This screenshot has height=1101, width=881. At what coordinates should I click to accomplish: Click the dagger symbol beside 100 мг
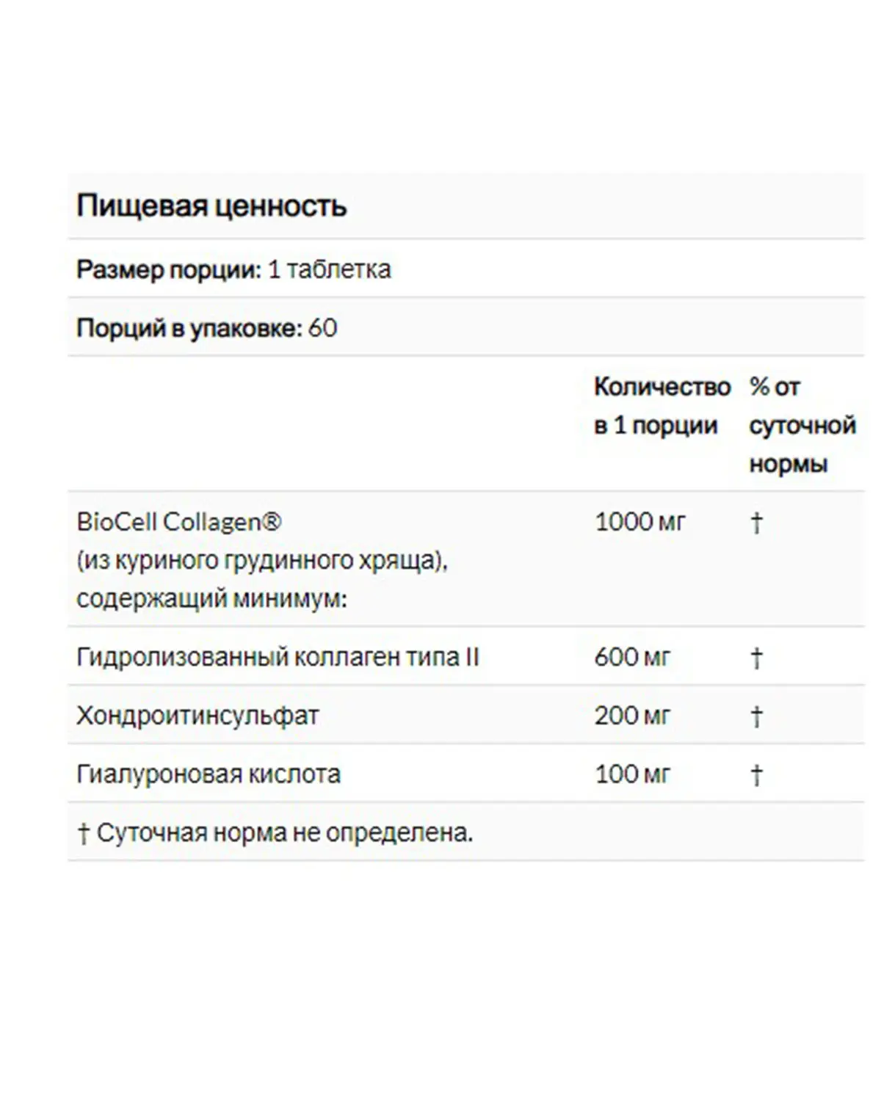(x=757, y=775)
